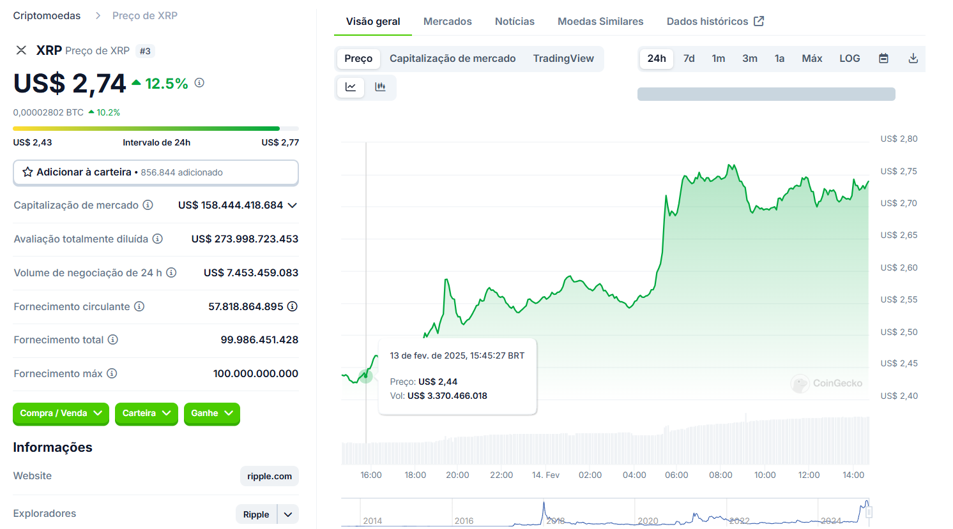Screen dimensions: 953x529
Task: Select the candlestick chart view icon
Action: coord(381,87)
